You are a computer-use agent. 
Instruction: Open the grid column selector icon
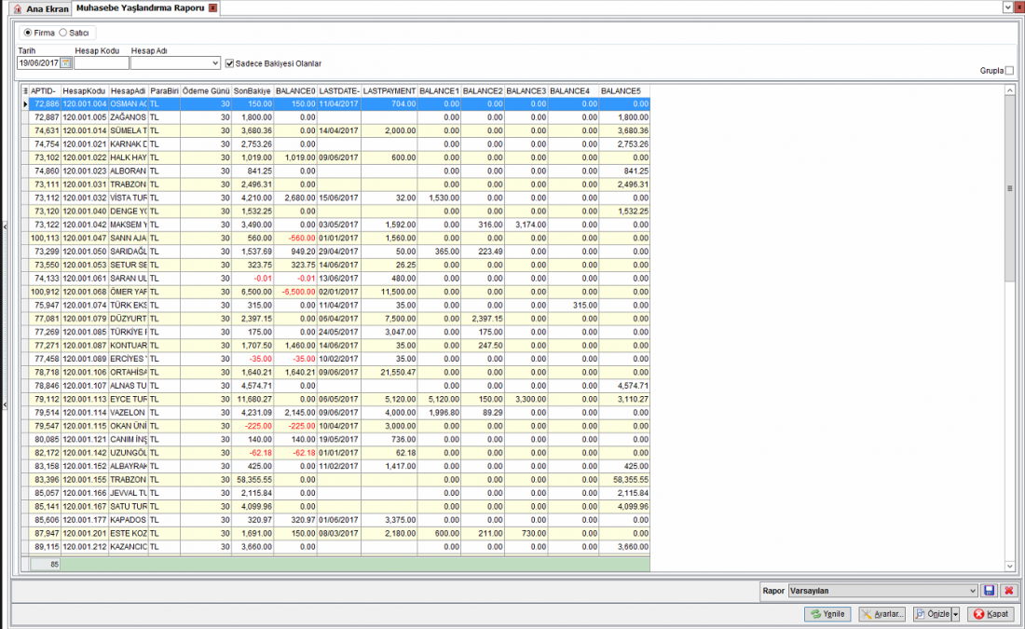pos(25,91)
